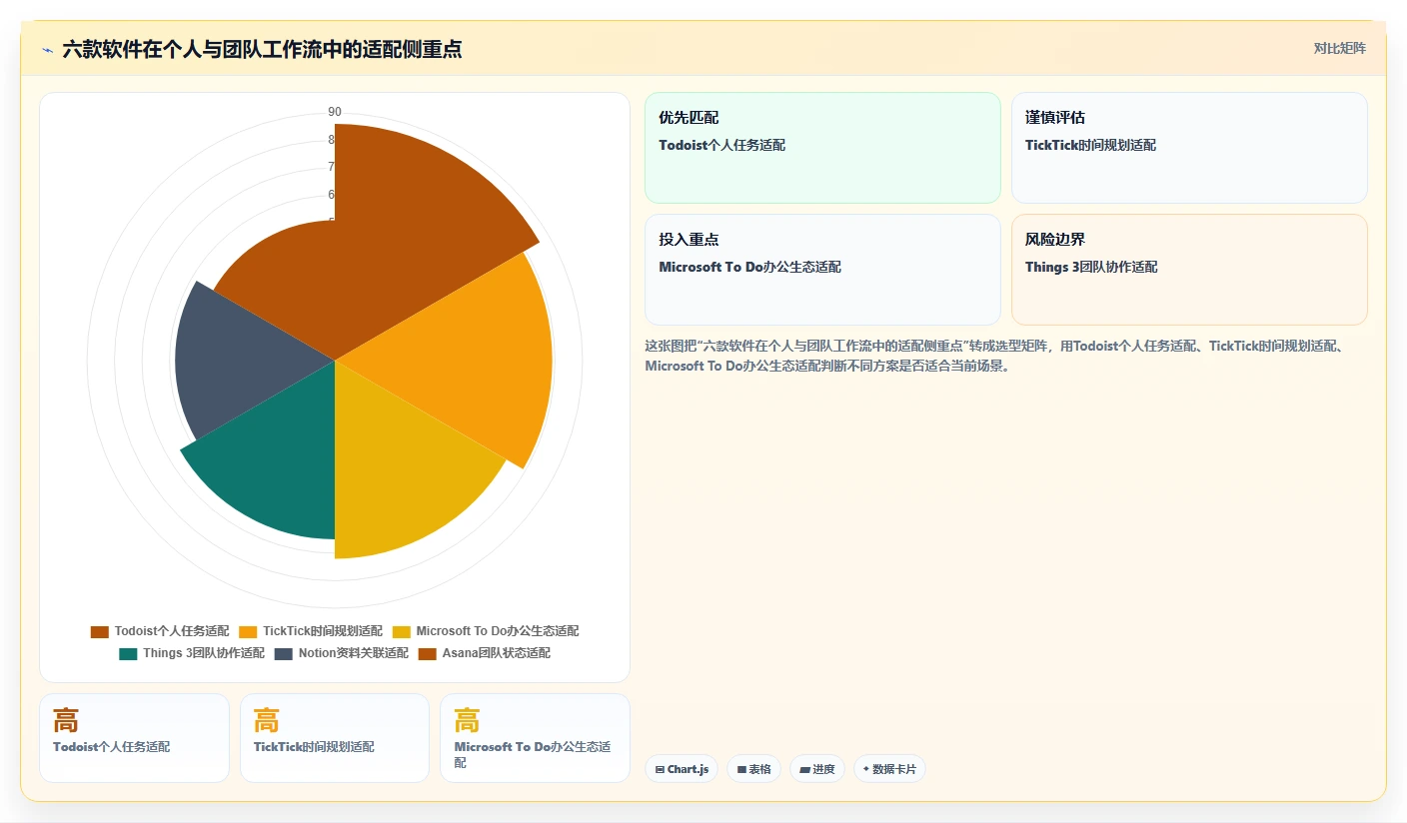This screenshot has width=1407, height=823.
Task: Click the Asana团队状态适配 legend label text
Action: (497, 653)
